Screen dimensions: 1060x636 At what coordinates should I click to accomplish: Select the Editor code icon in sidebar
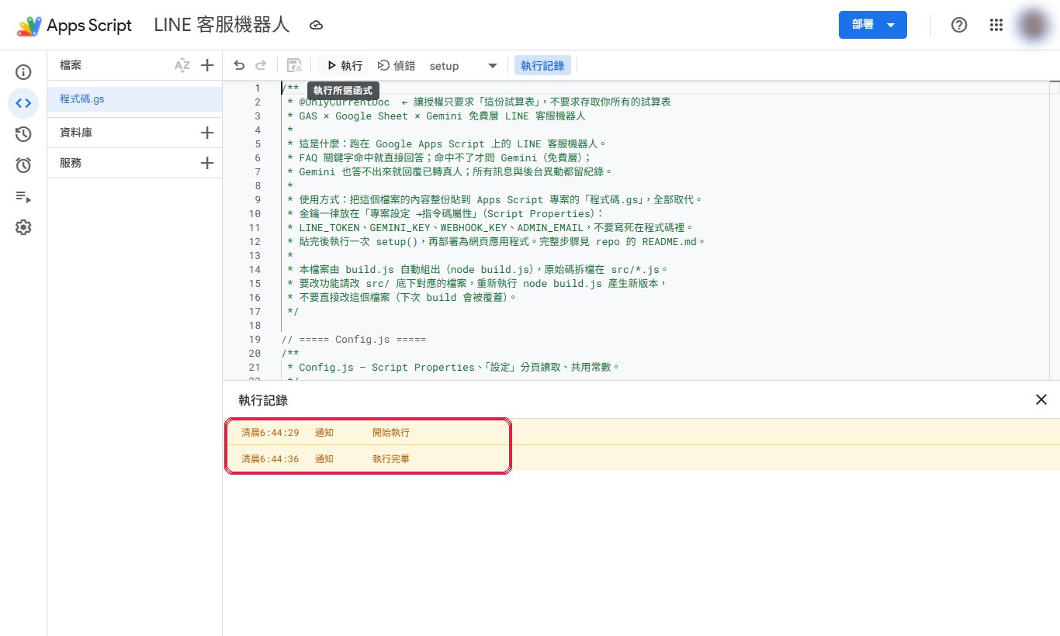pyautogui.click(x=23, y=103)
